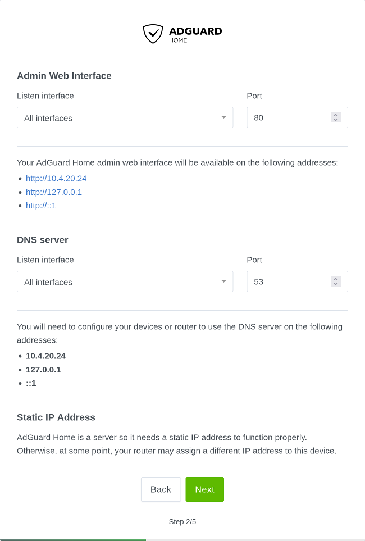Open the DNS server listen interface dropdown
365x541 pixels.
125,281
